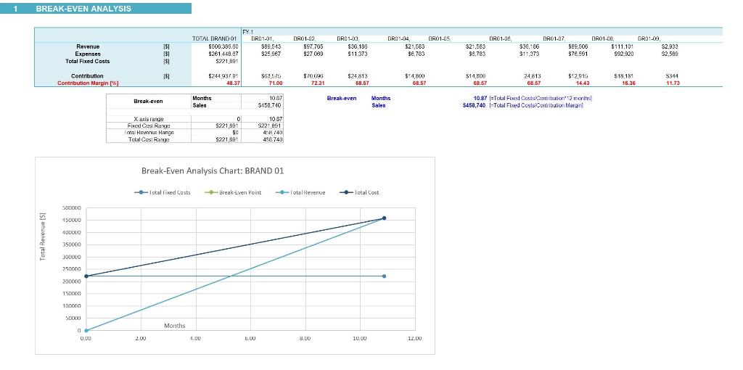
Task: Select the Total Revenue [$] vertical axis title
Action: (43, 236)
